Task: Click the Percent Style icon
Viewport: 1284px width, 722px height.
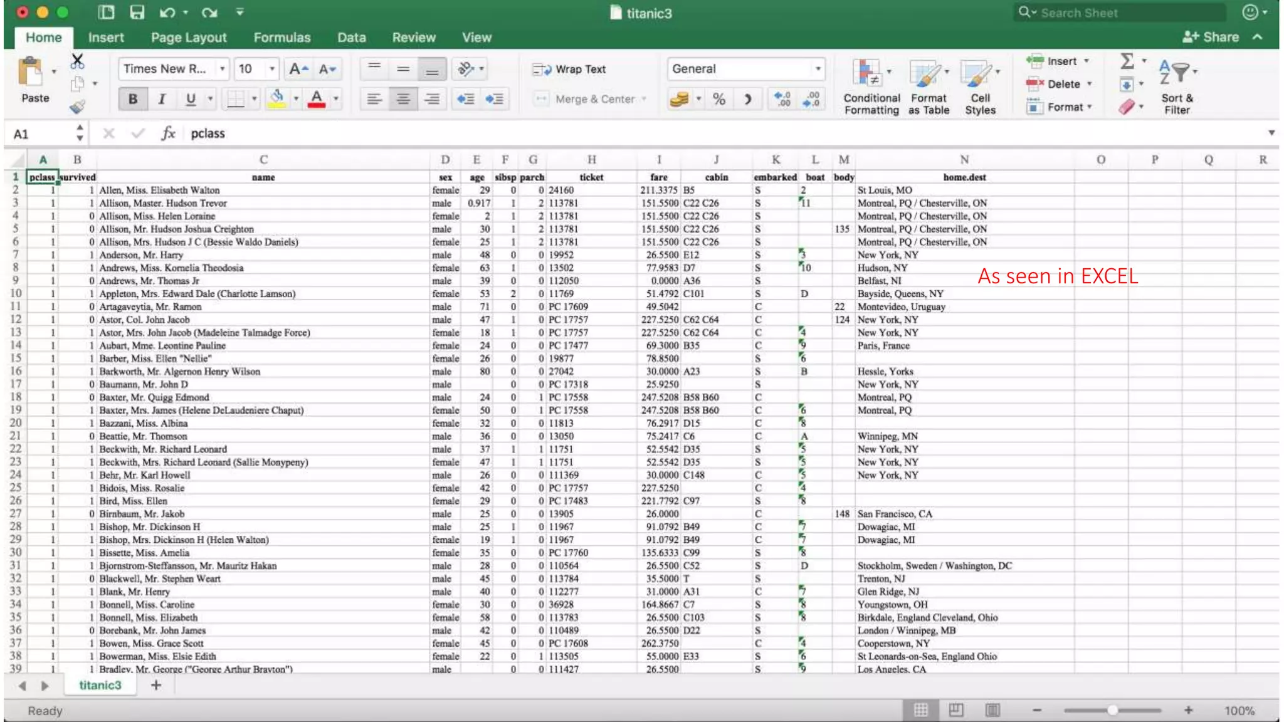Action: (x=719, y=99)
